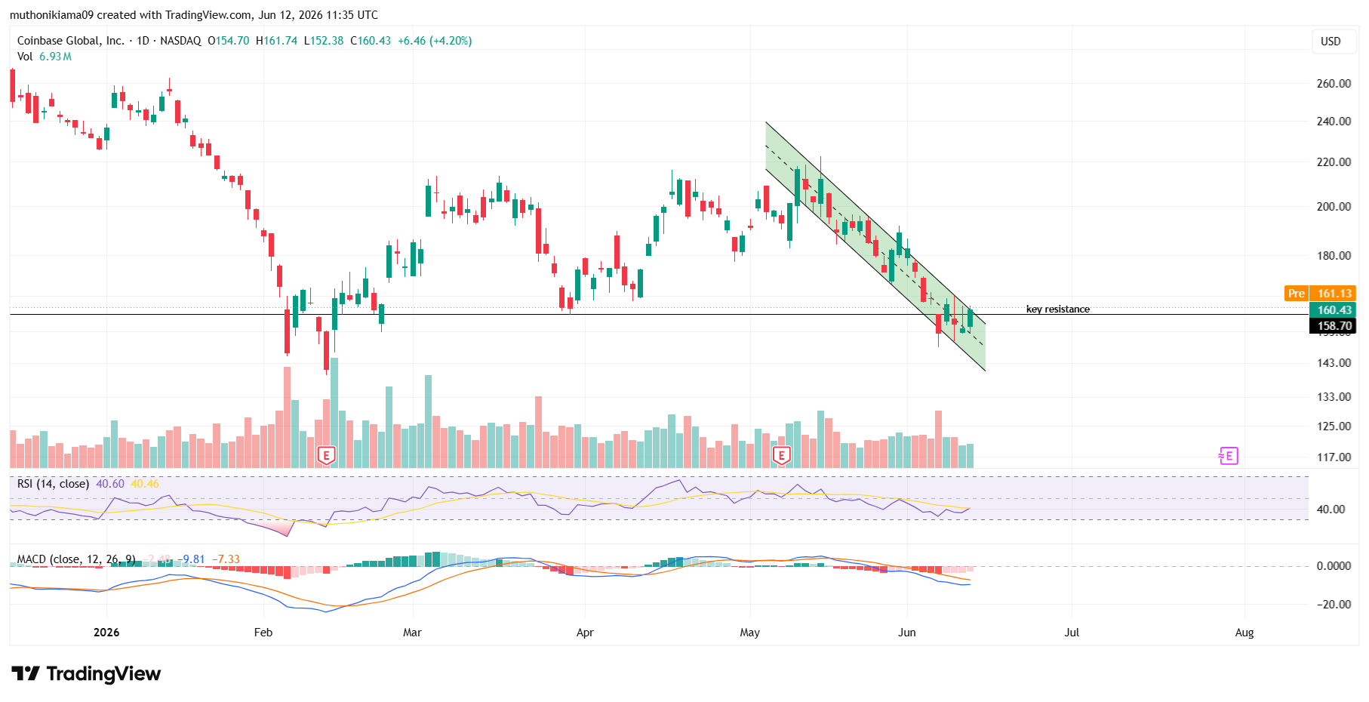Screen dimensions: 1369x702
Task: Click the orange signal value -7.33
Action: click(x=226, y=559)
